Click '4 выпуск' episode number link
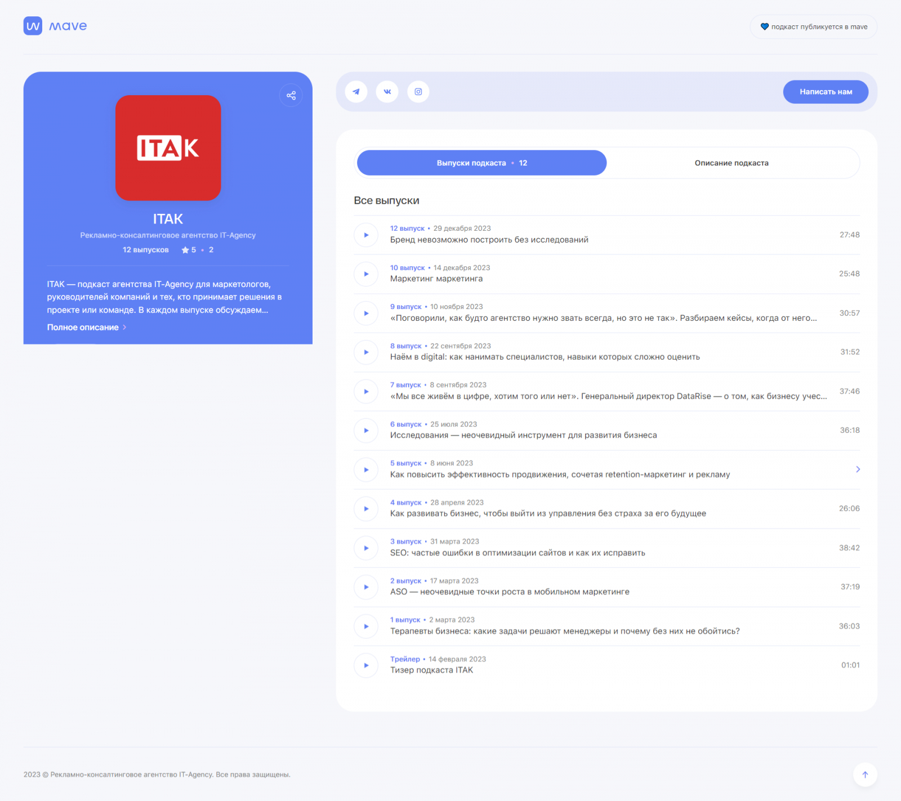Viewport: 901px width, 801px height. click(x=405, y=503)
